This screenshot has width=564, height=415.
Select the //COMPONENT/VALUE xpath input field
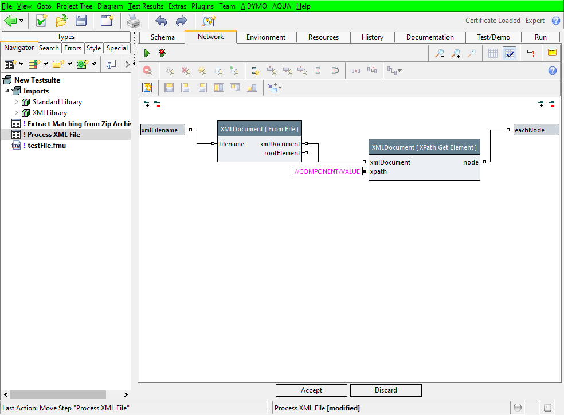(327, 171)
